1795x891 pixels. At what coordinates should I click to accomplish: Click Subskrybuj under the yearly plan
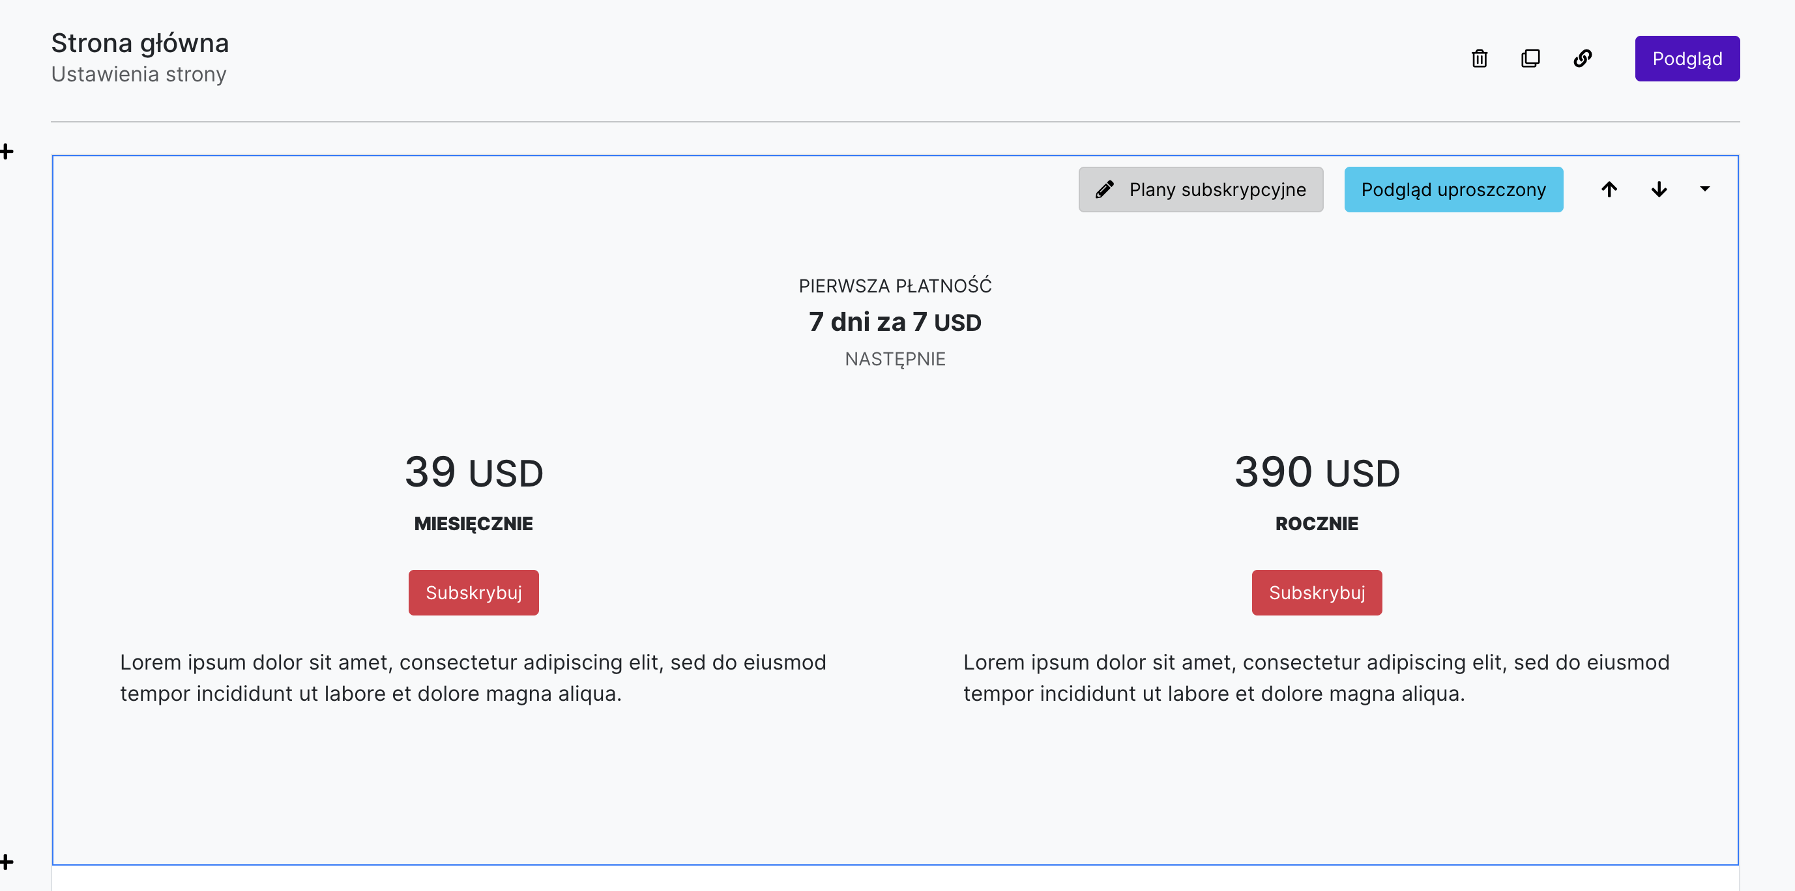[x=1317, y=593]
